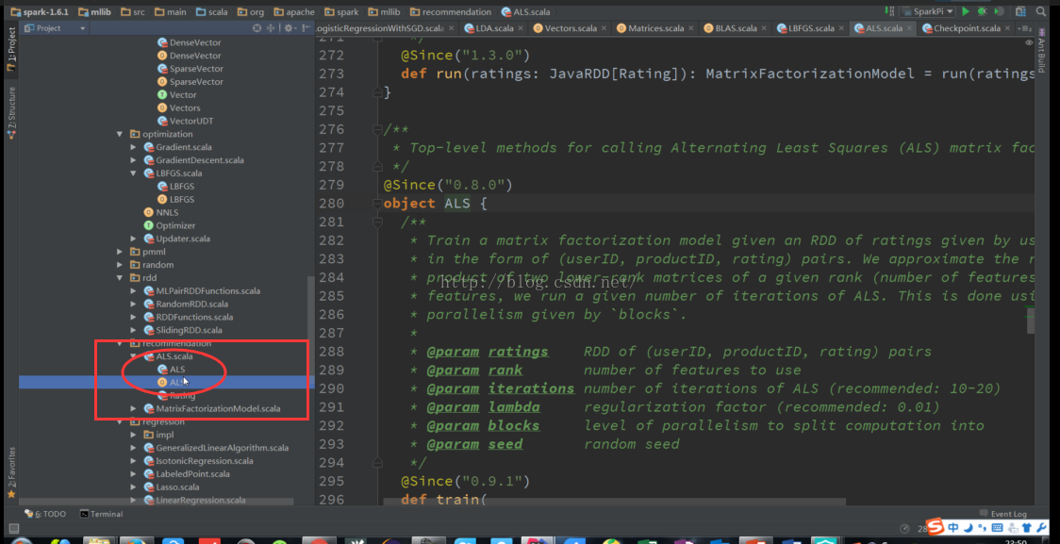Expand the random folder
Image resolution: width=1060 pixels, height=544 pixels.
click(121, 265)
